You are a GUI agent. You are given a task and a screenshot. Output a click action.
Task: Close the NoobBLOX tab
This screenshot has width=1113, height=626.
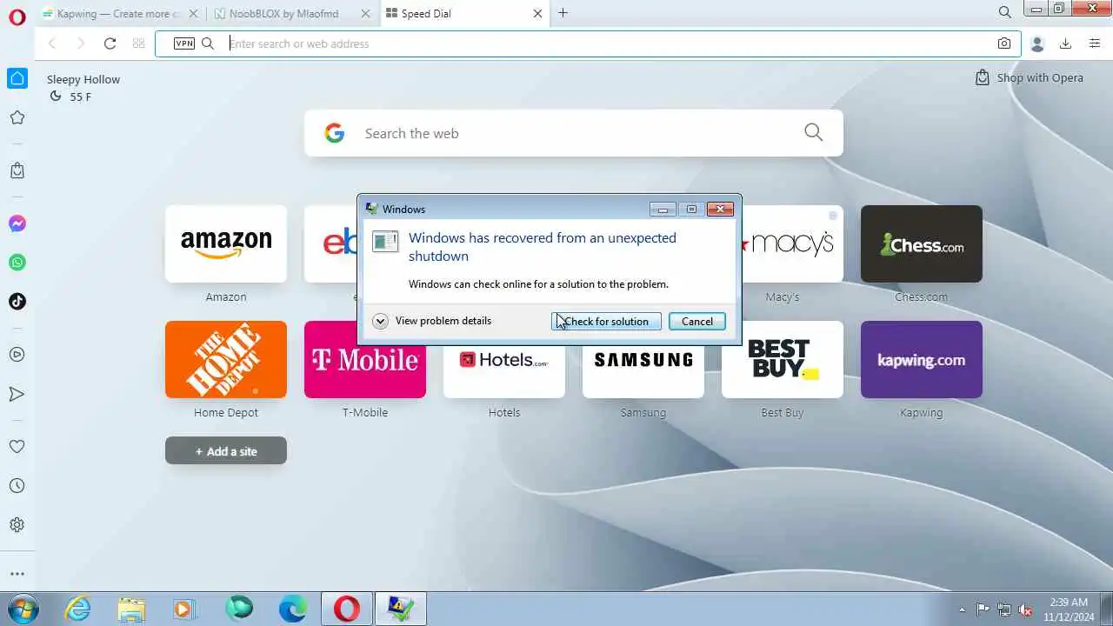coord(366,14)
